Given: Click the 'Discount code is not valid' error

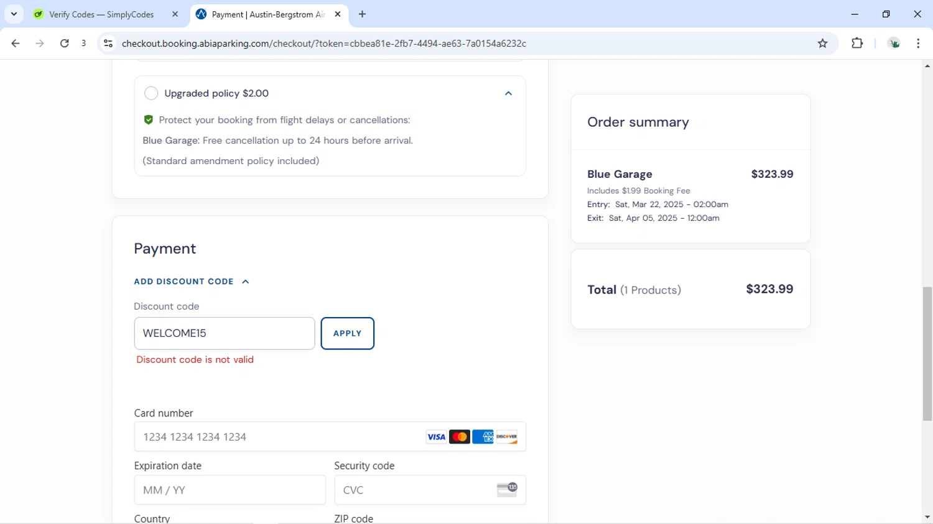Looking at the screenshot, I should point(195,360).
